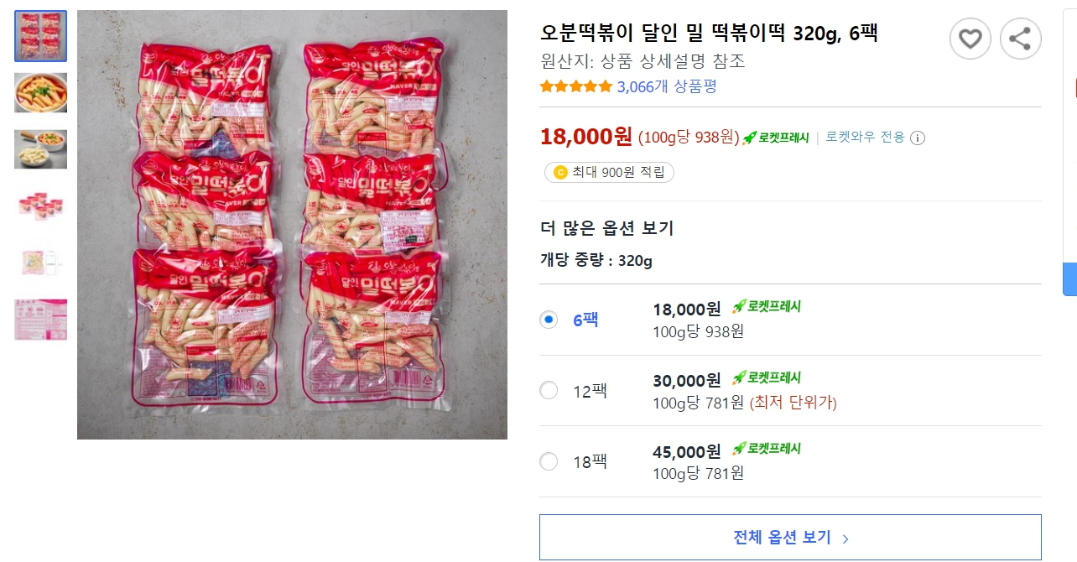Show the cooked tteokbokki dish thumbnail

click(40, 93)
